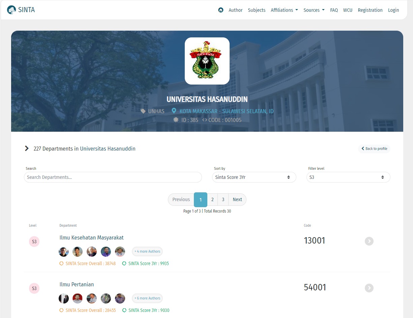Image resolution: width=413 pixels, height=318 pixels.
Task: Click last author avatar in Ilmu Kesehatan Masyarakat
Action: 120,252
